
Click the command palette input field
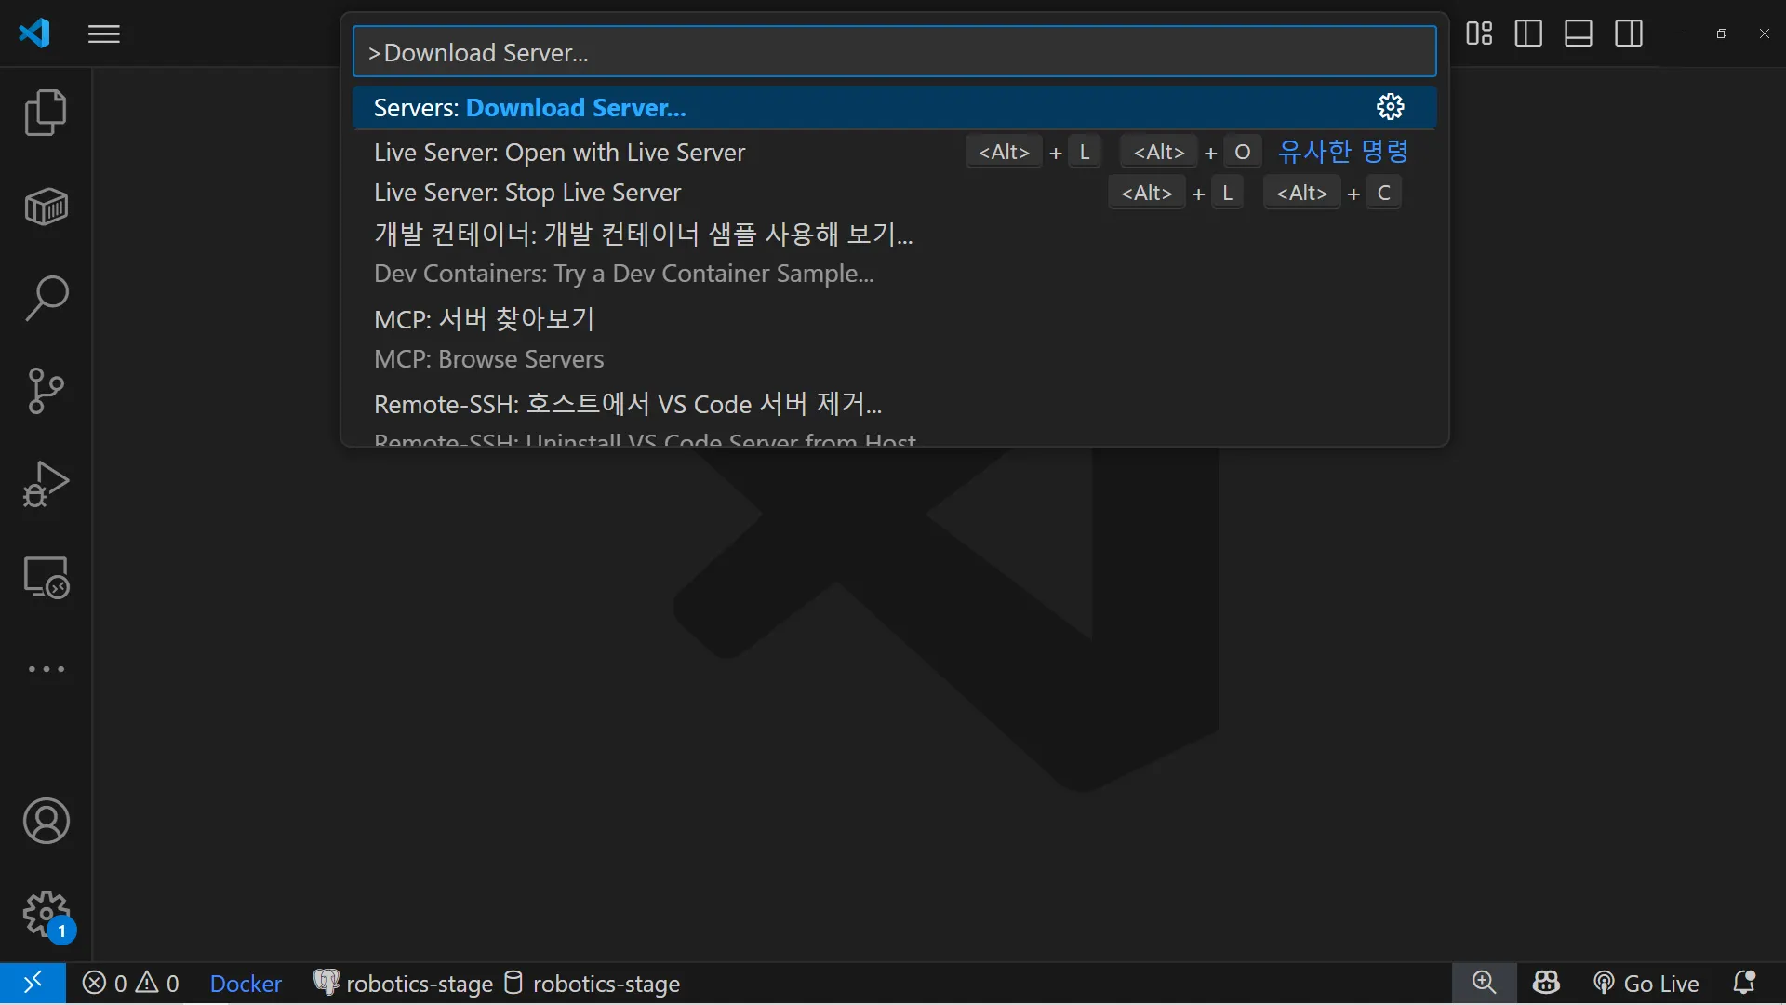tap(893, 52)
